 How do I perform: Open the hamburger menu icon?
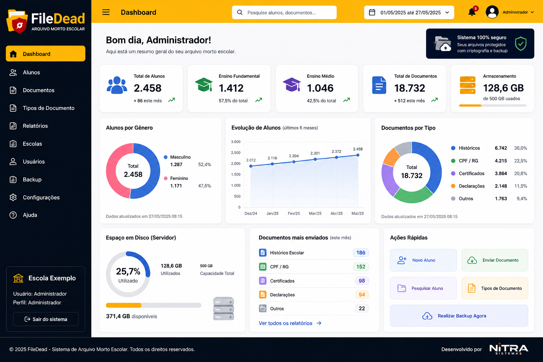tap(106, 12)
